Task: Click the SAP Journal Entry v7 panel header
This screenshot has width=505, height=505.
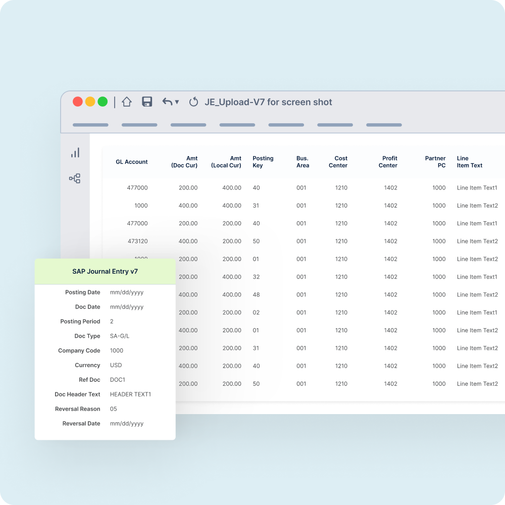Action: click(105, 271)
